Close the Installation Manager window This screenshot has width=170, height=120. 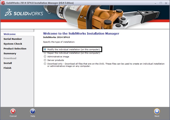(x=166, y=3)
